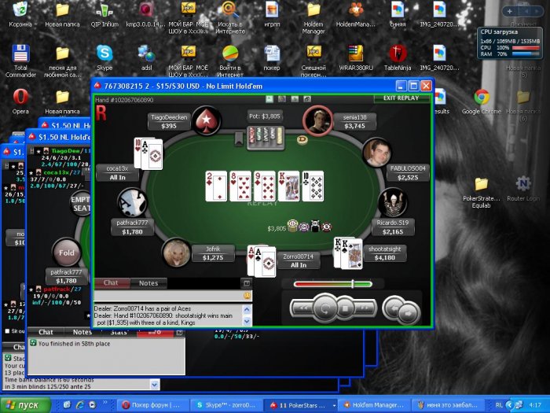The image size is (550, 413).
Task: Pop out the chat panel icon
Action: [247, 283]
